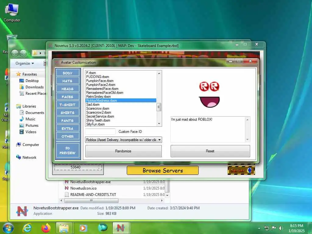Click the Randomize button

pyautogui.click(x=123, y=151)
